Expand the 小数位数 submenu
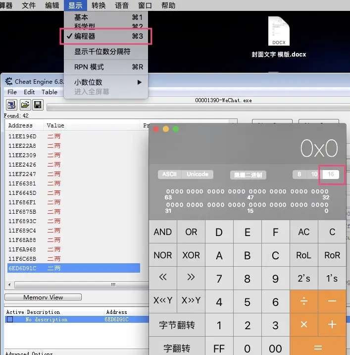Image resolution: width=350 pixels, height=355 pixels. click(106, 82)
